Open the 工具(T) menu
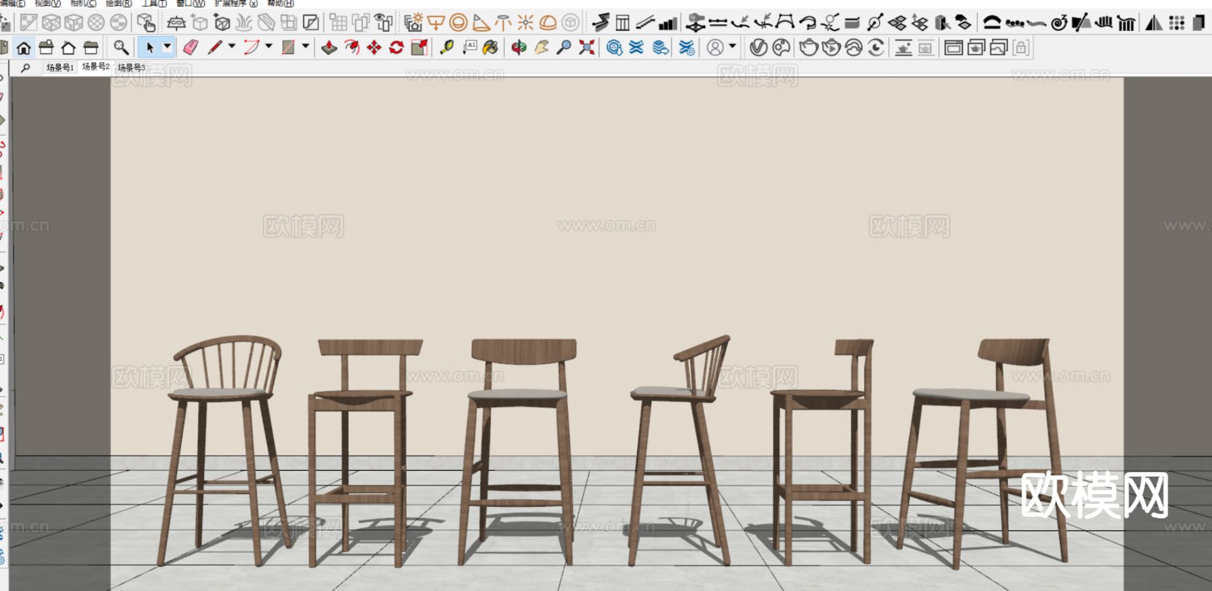Screen dimensions: 1212x591 pyautogui.click(x=154, y=3)
